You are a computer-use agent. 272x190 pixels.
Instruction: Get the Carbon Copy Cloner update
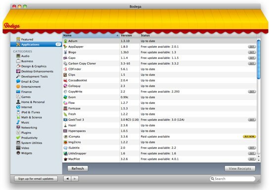252,63
